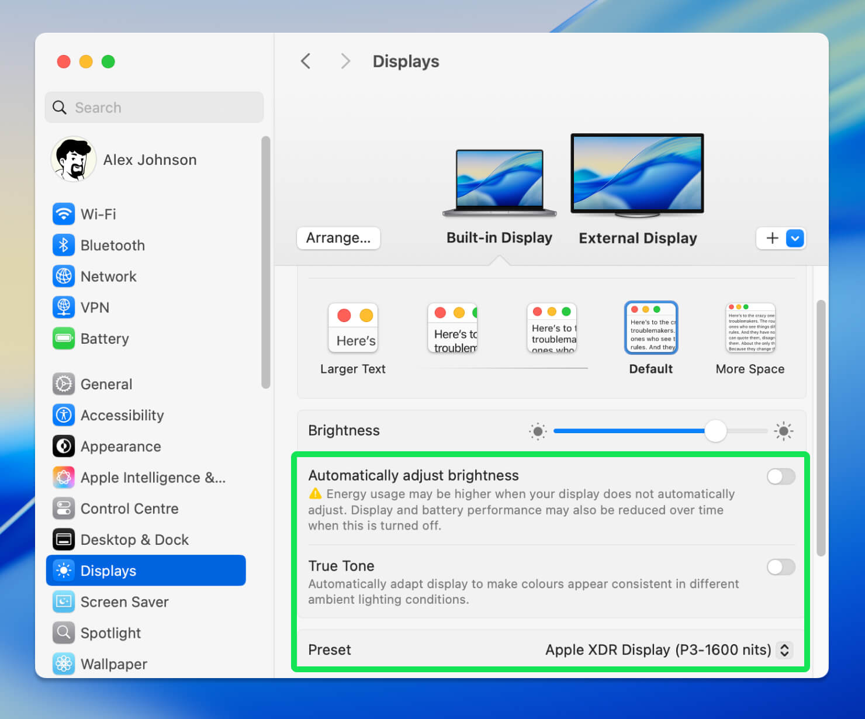The height and width of the screenshot is (719, 865).
Task: Open the blue dropdown next to plus
Action: point(795,238)
